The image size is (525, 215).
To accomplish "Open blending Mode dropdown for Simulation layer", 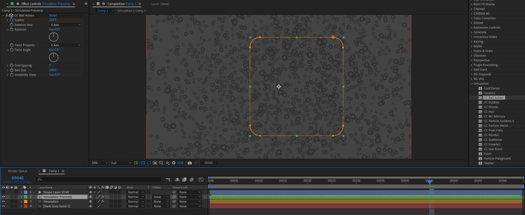I will (x=136, y=202).
